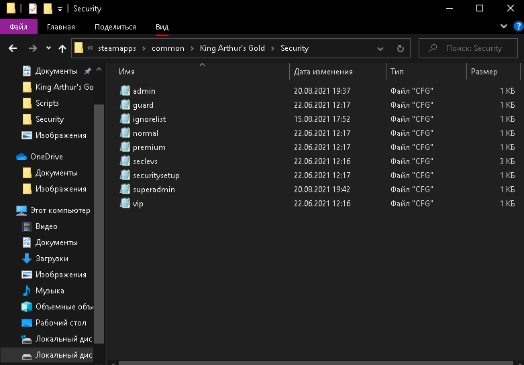Screen dimensions: 524x365
Task: Click the folder icon in the address bar
Action: point(79,48)
